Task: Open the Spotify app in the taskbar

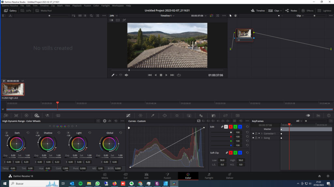Action: click(81, 184)
